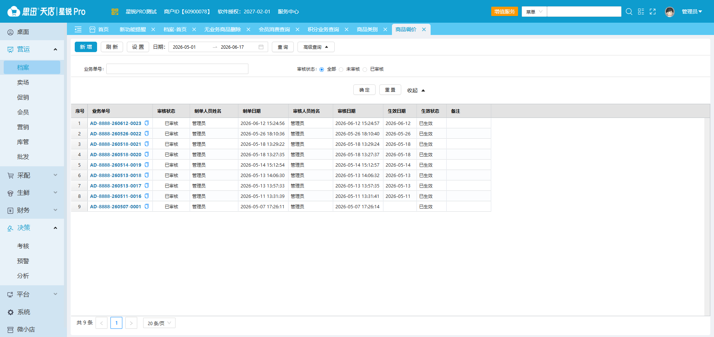Open 库管 in the sidebar
The height and width of the screenshot is (337, 714).
[x=23, y=142]
